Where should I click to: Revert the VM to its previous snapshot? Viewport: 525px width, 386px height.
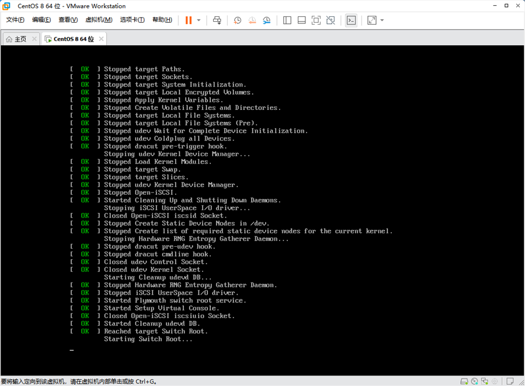[252, 20]
